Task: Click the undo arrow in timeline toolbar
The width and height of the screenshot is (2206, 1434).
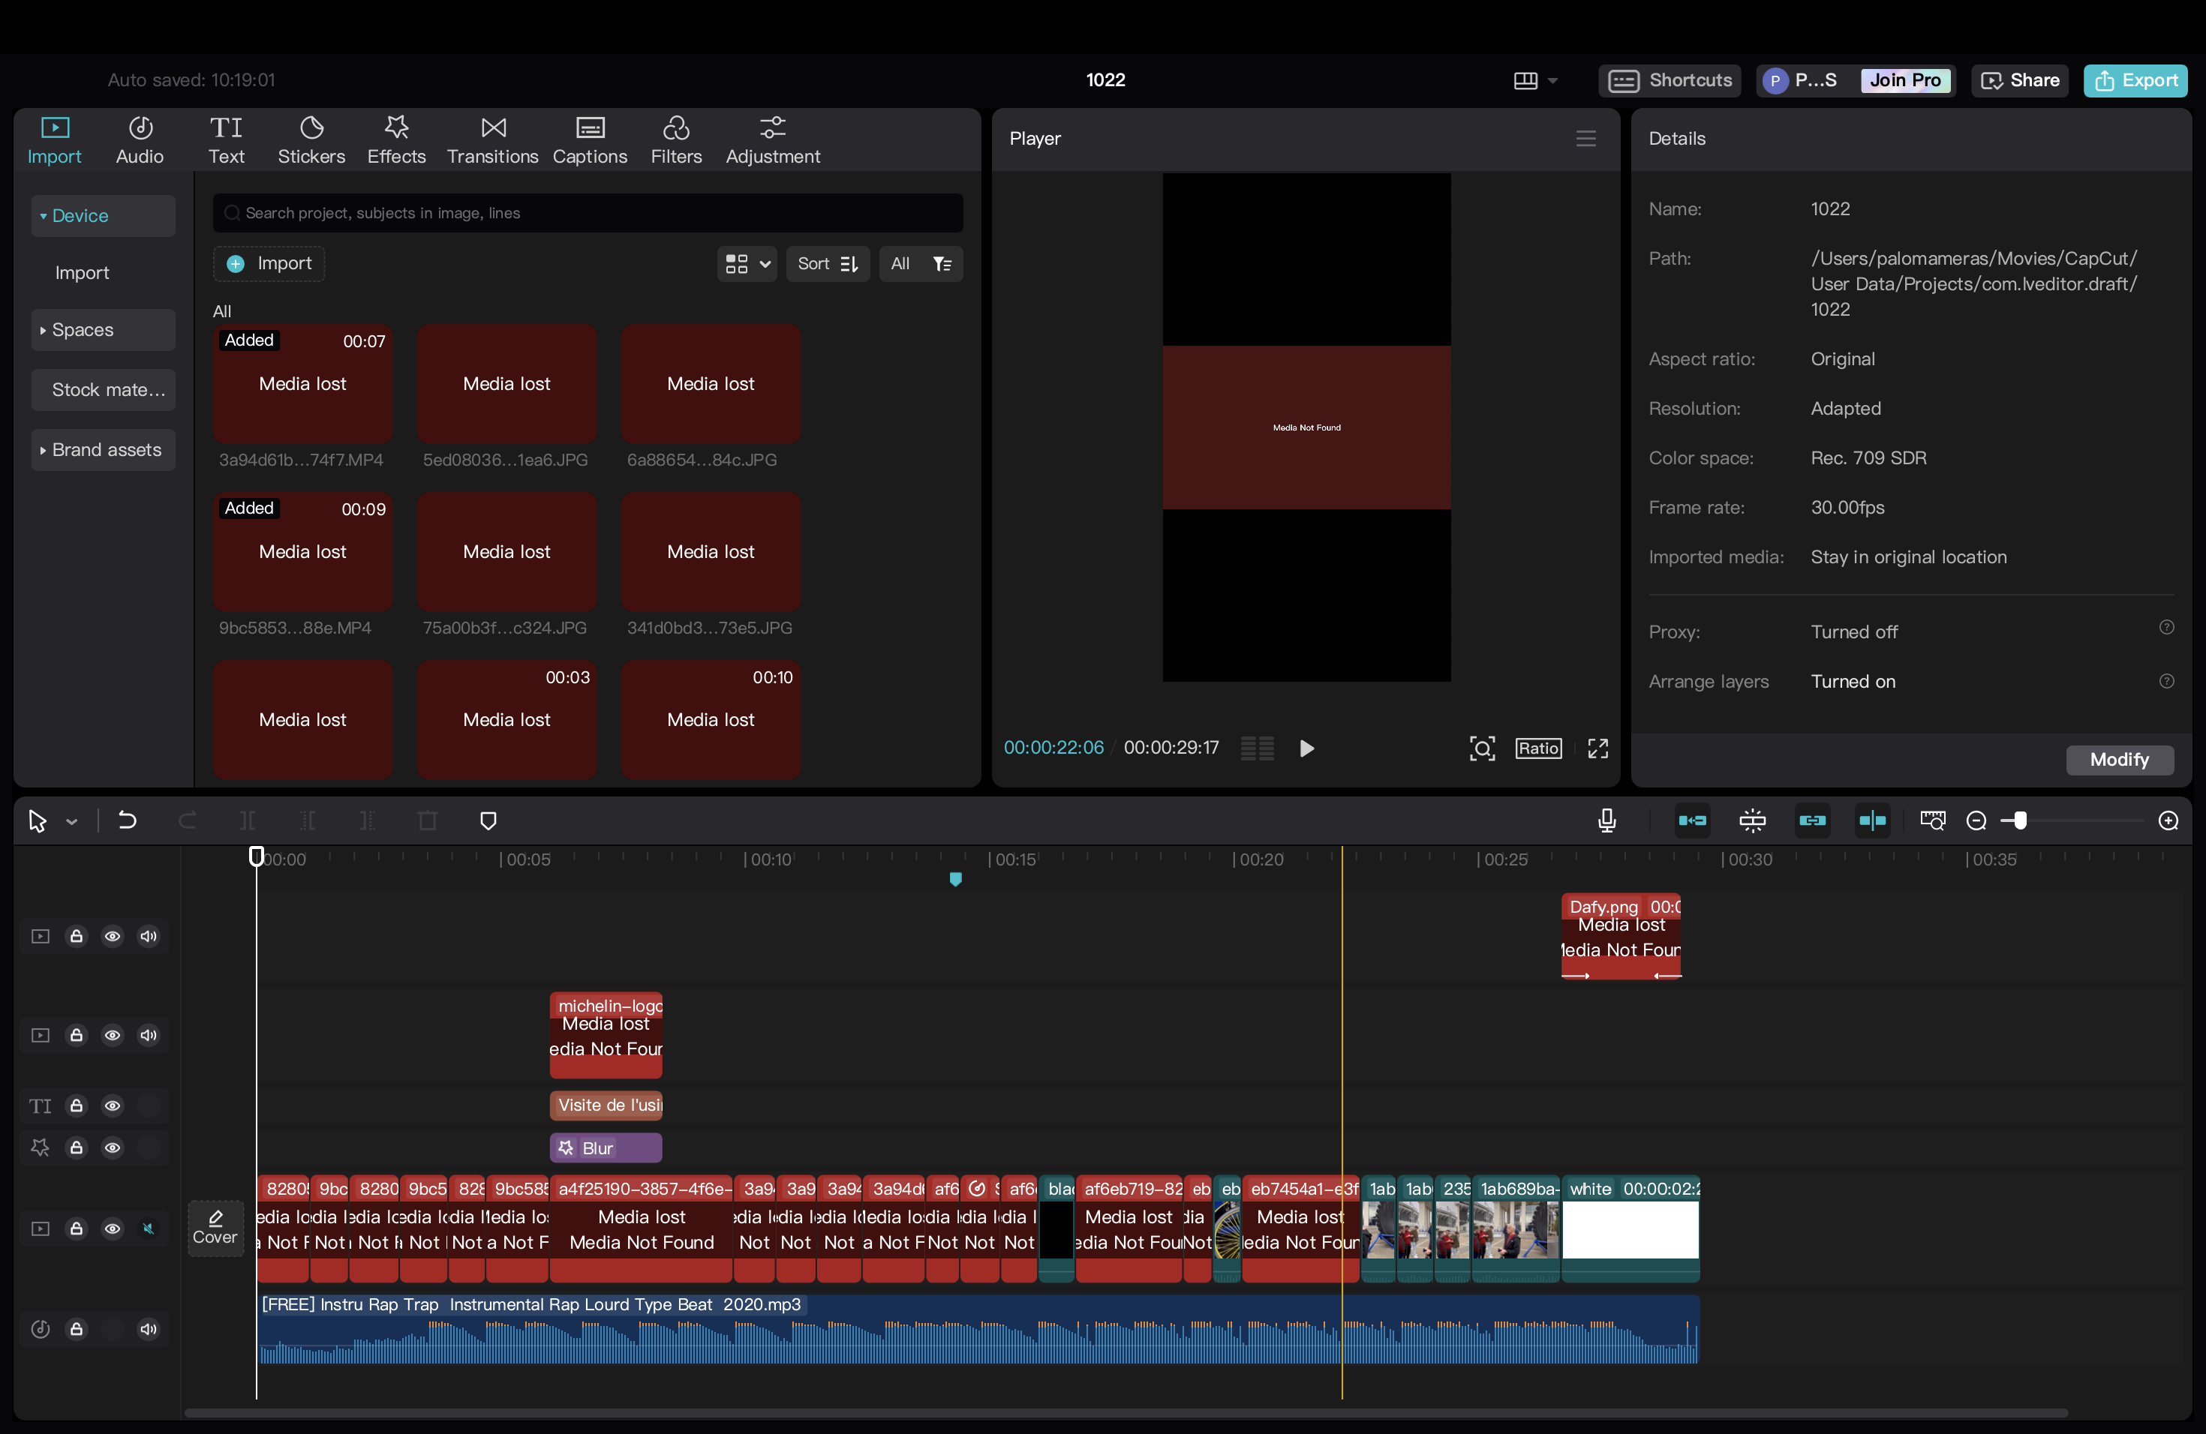Action: [x=127, y=820]
